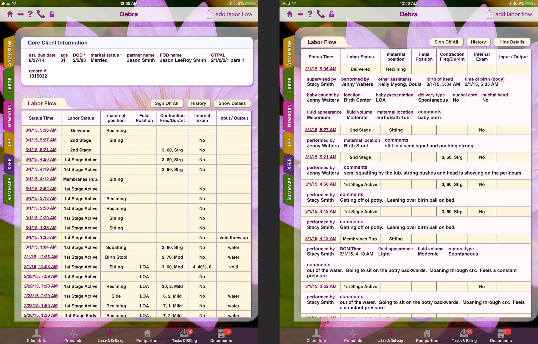Open Postpartum tab in right screen

(x=427, y=336)
